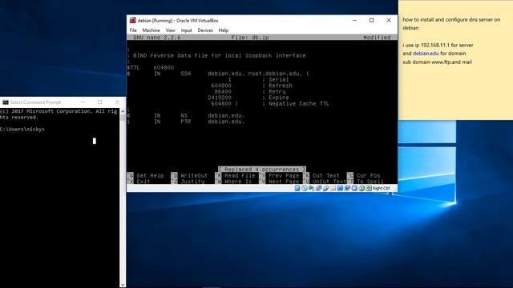Maximize the Command Prompt window
Image resolution: width=513 pixels, height=288 pixels.
(x=99, y=102)
